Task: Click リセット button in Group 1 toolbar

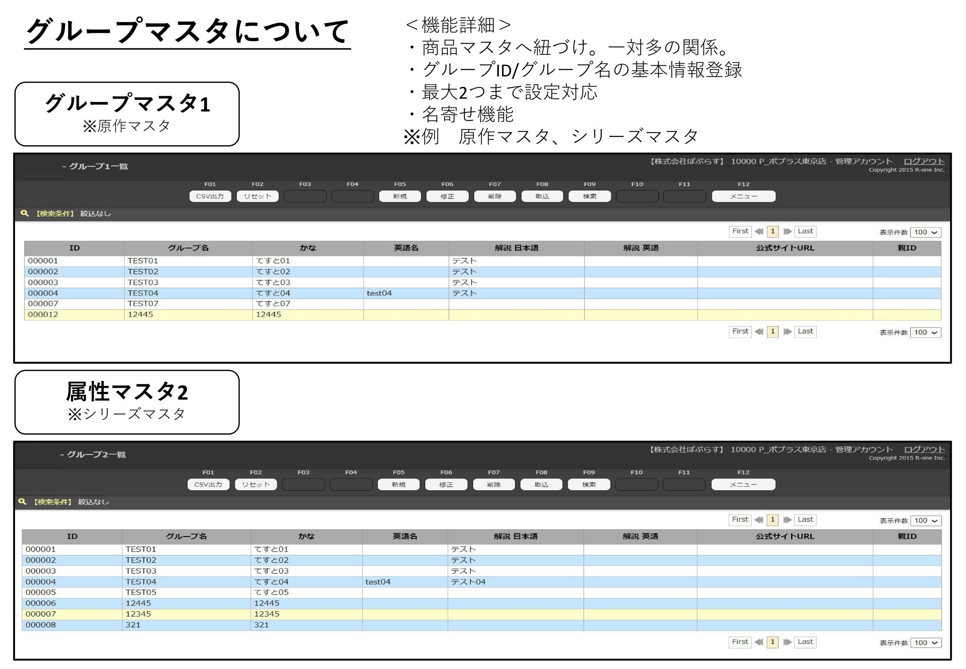Action: pyautogui.click(x=258, y=196)
